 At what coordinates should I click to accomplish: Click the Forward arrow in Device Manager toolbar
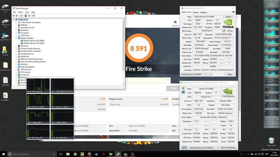point(17,16)
